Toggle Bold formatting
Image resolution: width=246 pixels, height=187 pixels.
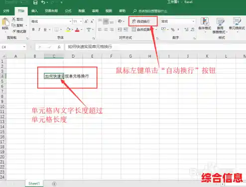[33, 29]
